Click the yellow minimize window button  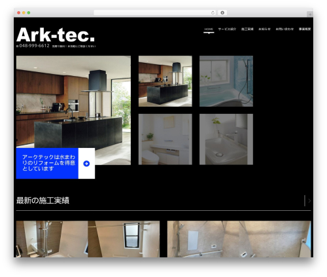[24, 13]
